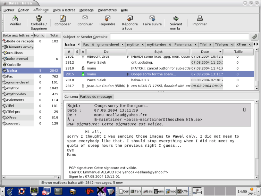Switch to the Parties du message tab
The height and width of the screenshot is (196, 261).
click(96, 96)
